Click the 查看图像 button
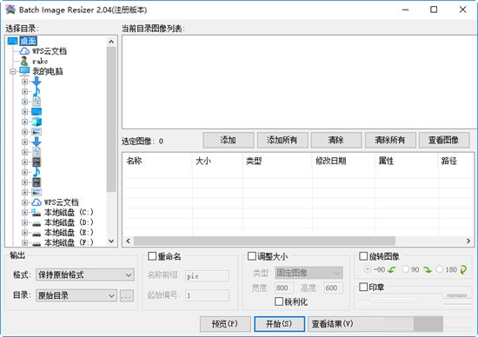 [x=444, y=140]
